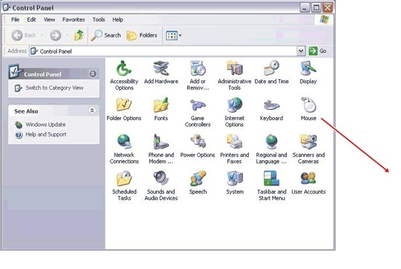Image resolution: width=401 pixels, height=269 pixels.
Task: Click the Folders toolbar button
Action: 142,36
